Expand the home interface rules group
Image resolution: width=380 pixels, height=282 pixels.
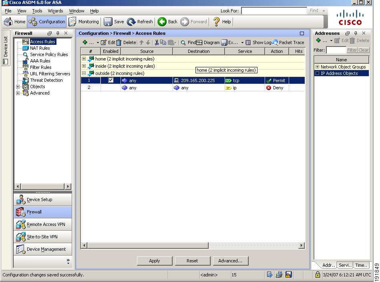84,58
